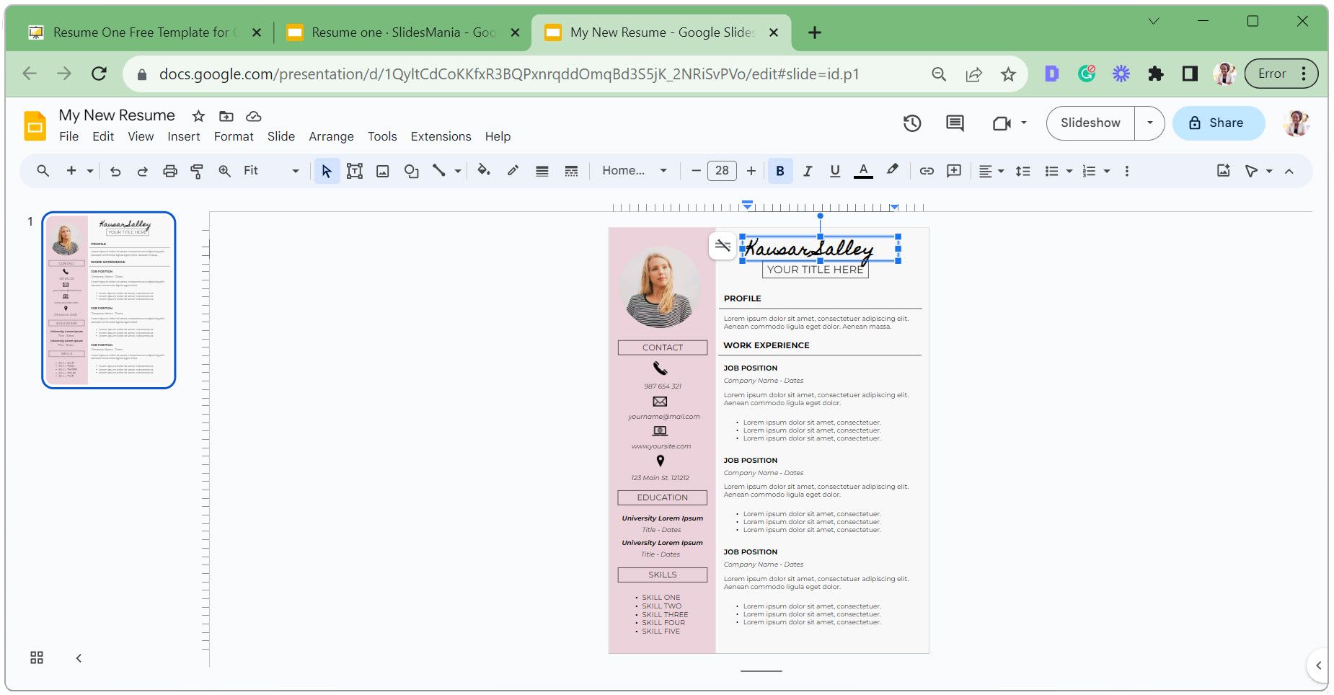Add a comment from the toolbar
1334x695 pixels.
click(954, 171)
